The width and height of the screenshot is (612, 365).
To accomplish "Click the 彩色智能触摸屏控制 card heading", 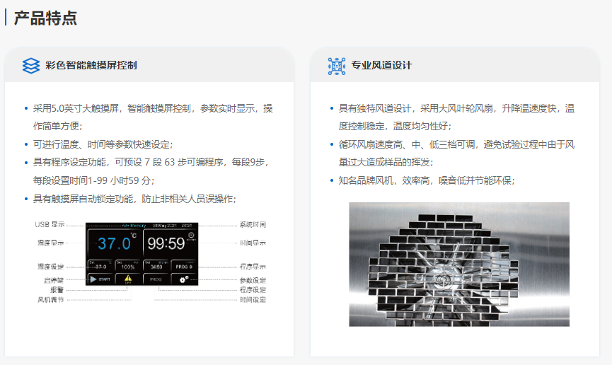I will point(91,66).
